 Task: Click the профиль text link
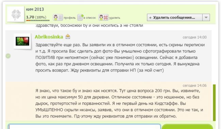click(69, 18)
